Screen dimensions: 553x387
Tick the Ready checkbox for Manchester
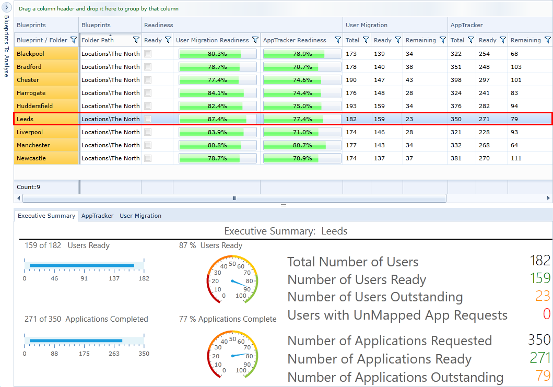[148, 145]
